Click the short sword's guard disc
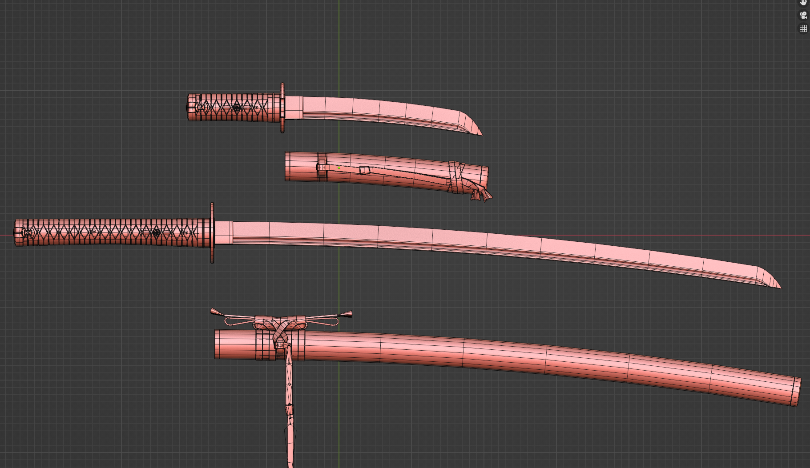Image resolution: width=810 pixels, height=468 pixels. [x=282, y=108]
